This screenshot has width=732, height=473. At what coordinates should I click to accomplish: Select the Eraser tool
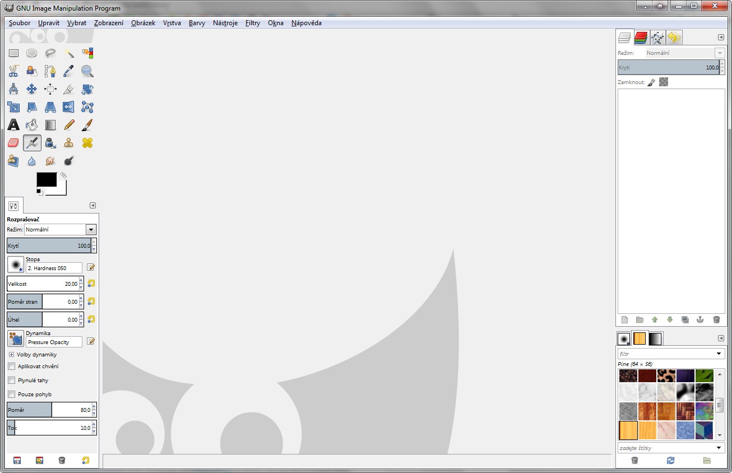[x=13, y=143]
